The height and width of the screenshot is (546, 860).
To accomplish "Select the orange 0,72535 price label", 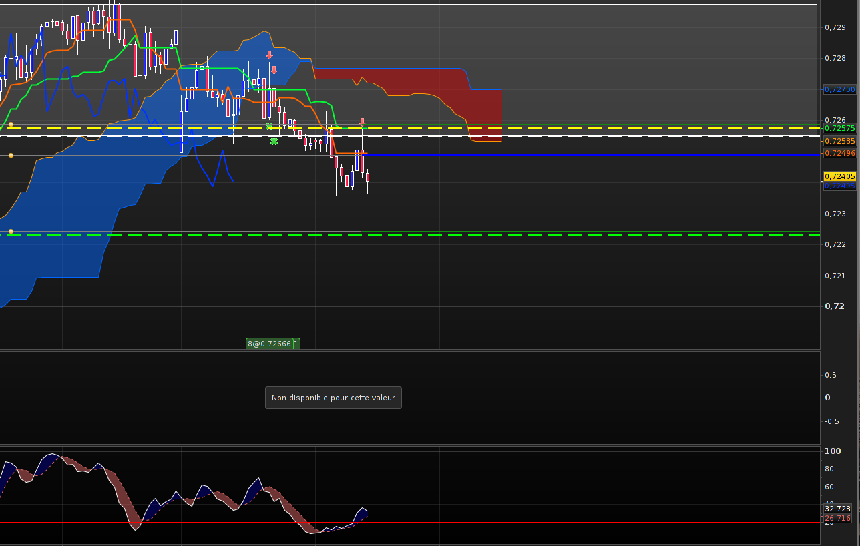I will click(839, 141).
